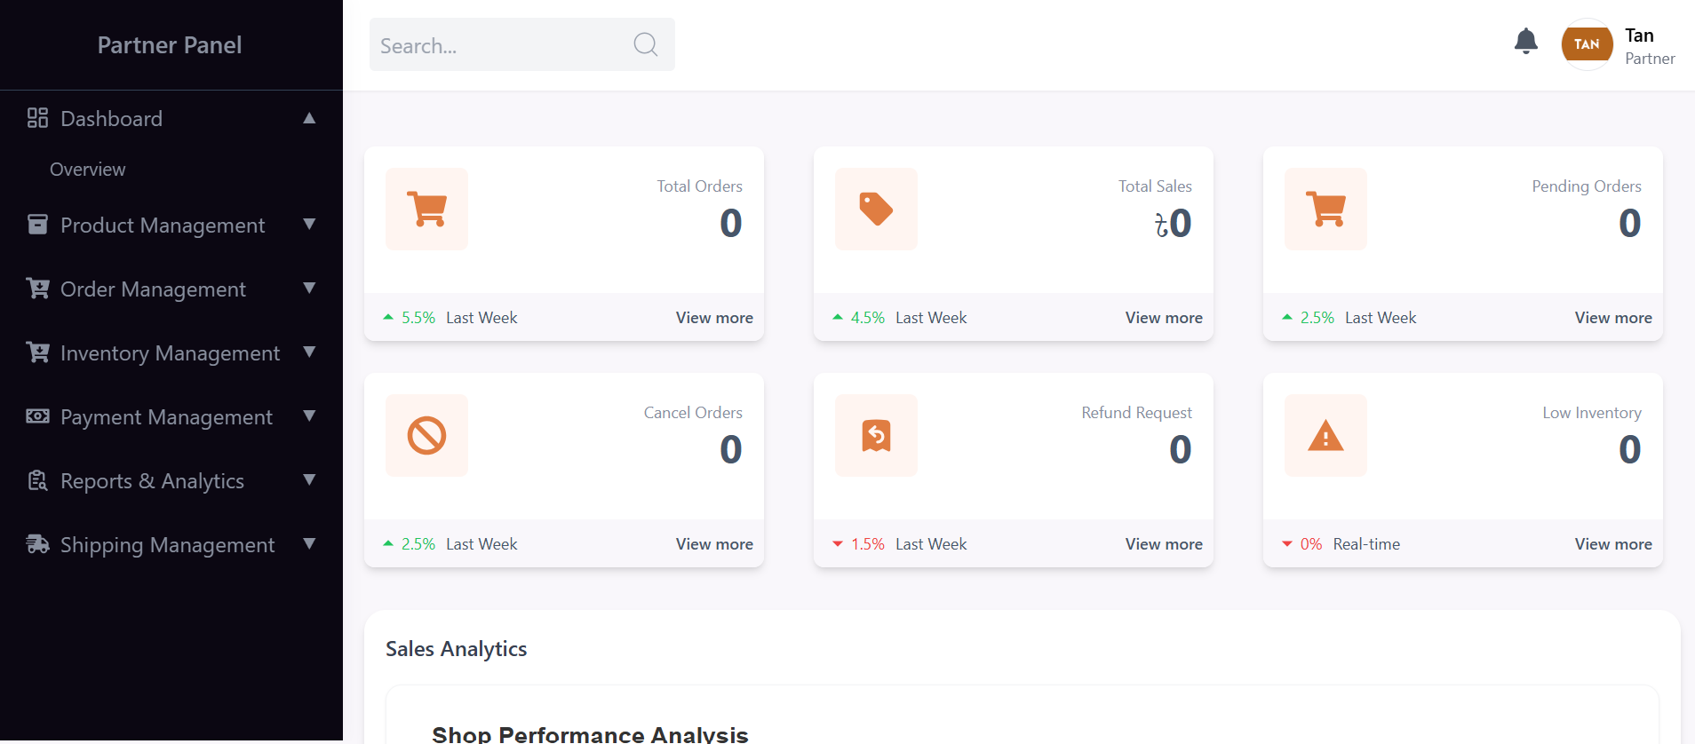Select Order Management in sidebar
The width and height of the screenshot is (1695, 744).
point(153,289)
